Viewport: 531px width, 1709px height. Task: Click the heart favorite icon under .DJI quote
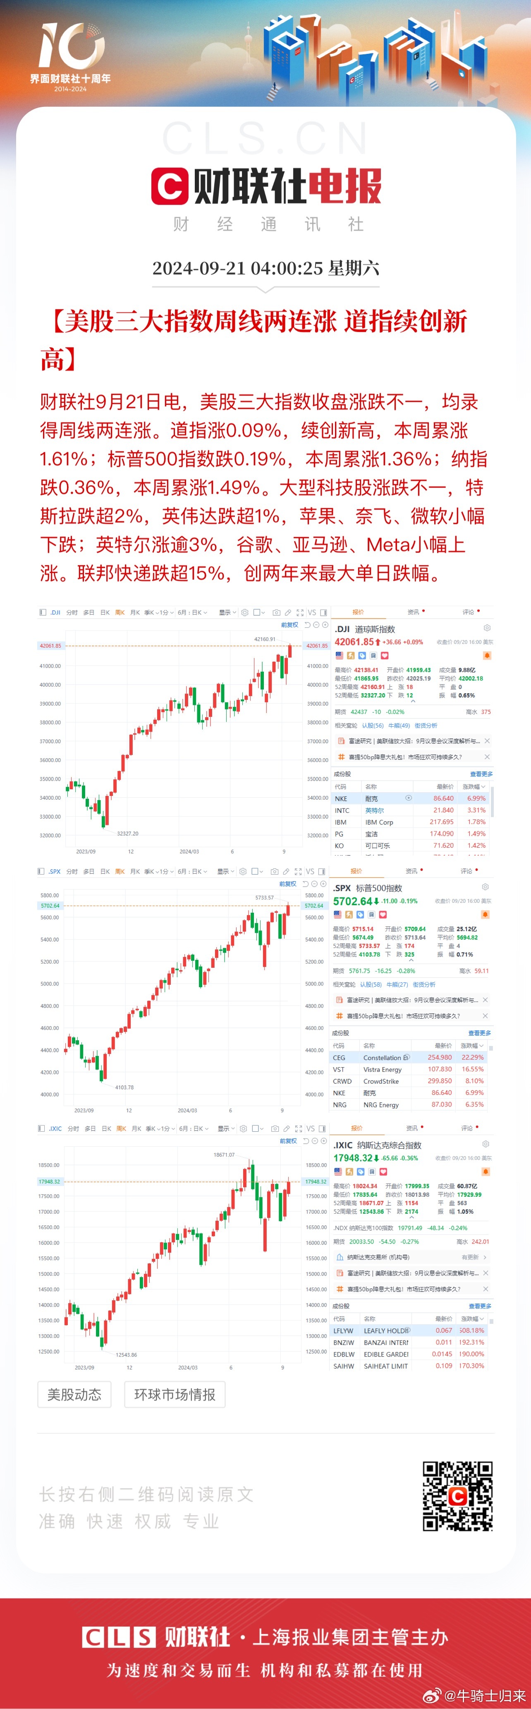pos(385,656)
